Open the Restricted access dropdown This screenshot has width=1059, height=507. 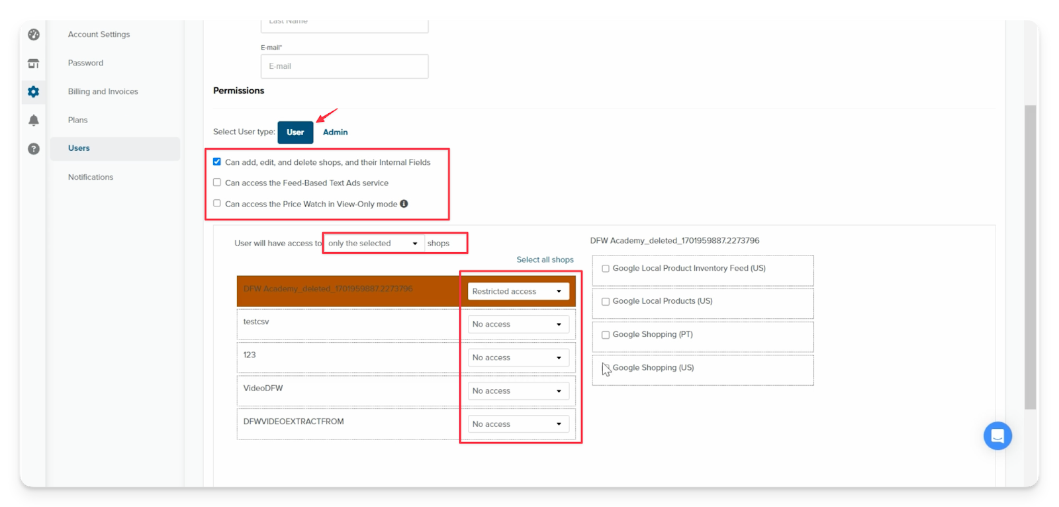coord(518,291)
